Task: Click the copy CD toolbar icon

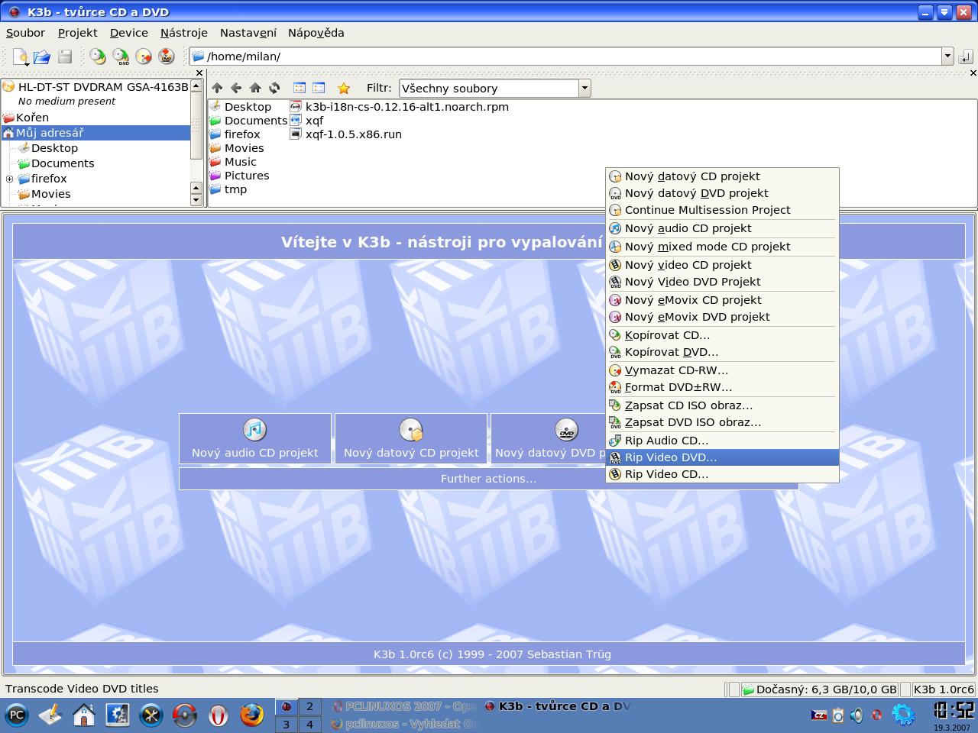Action: tap(98, 57)
